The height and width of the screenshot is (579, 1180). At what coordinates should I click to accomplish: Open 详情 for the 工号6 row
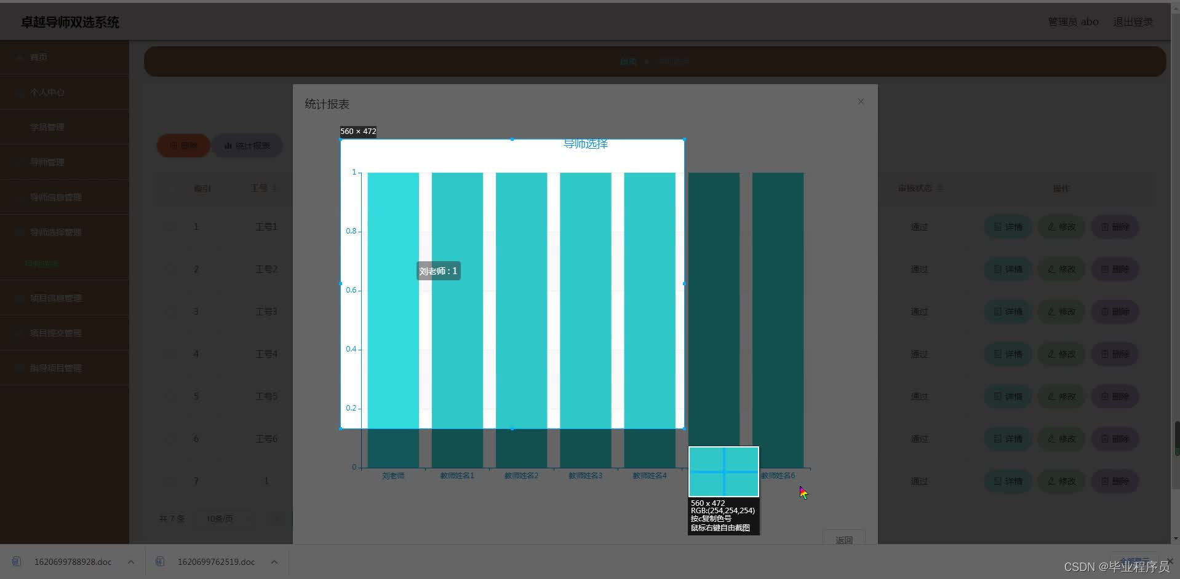[1008, 439]
